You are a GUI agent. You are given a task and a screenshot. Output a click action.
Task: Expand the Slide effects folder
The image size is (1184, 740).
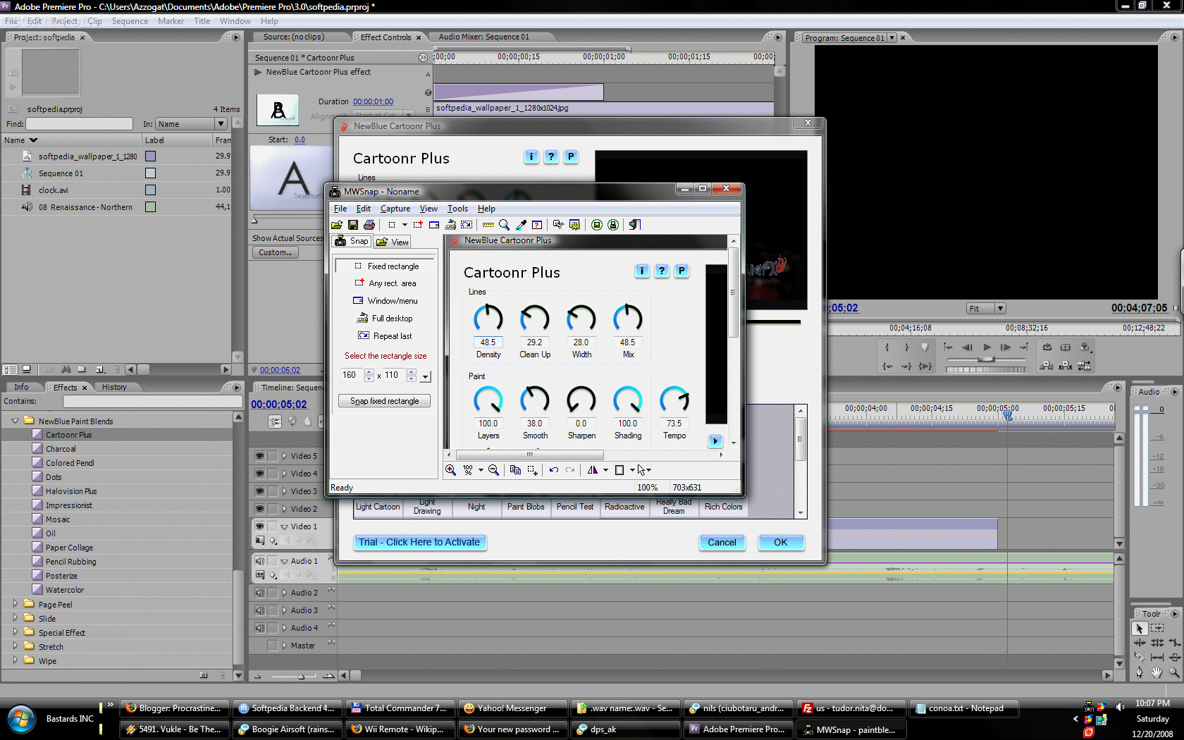click(x=15, y=618)
